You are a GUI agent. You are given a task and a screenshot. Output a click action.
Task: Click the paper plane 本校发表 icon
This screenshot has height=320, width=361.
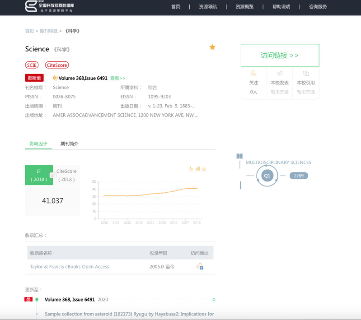coord(280,73)
